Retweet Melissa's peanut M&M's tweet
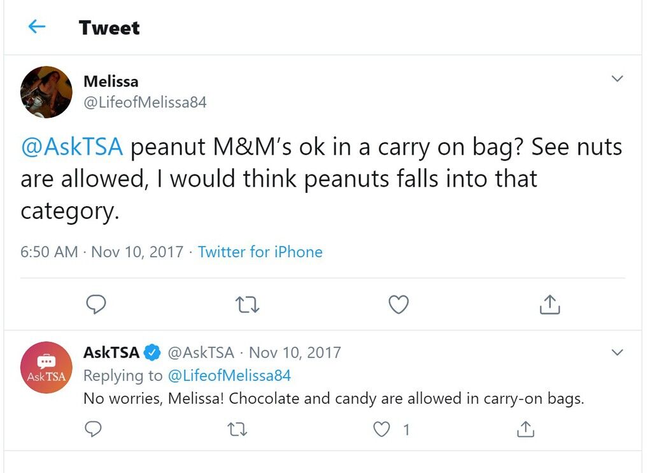Viewport: 652px width, 473px height. 247,305
